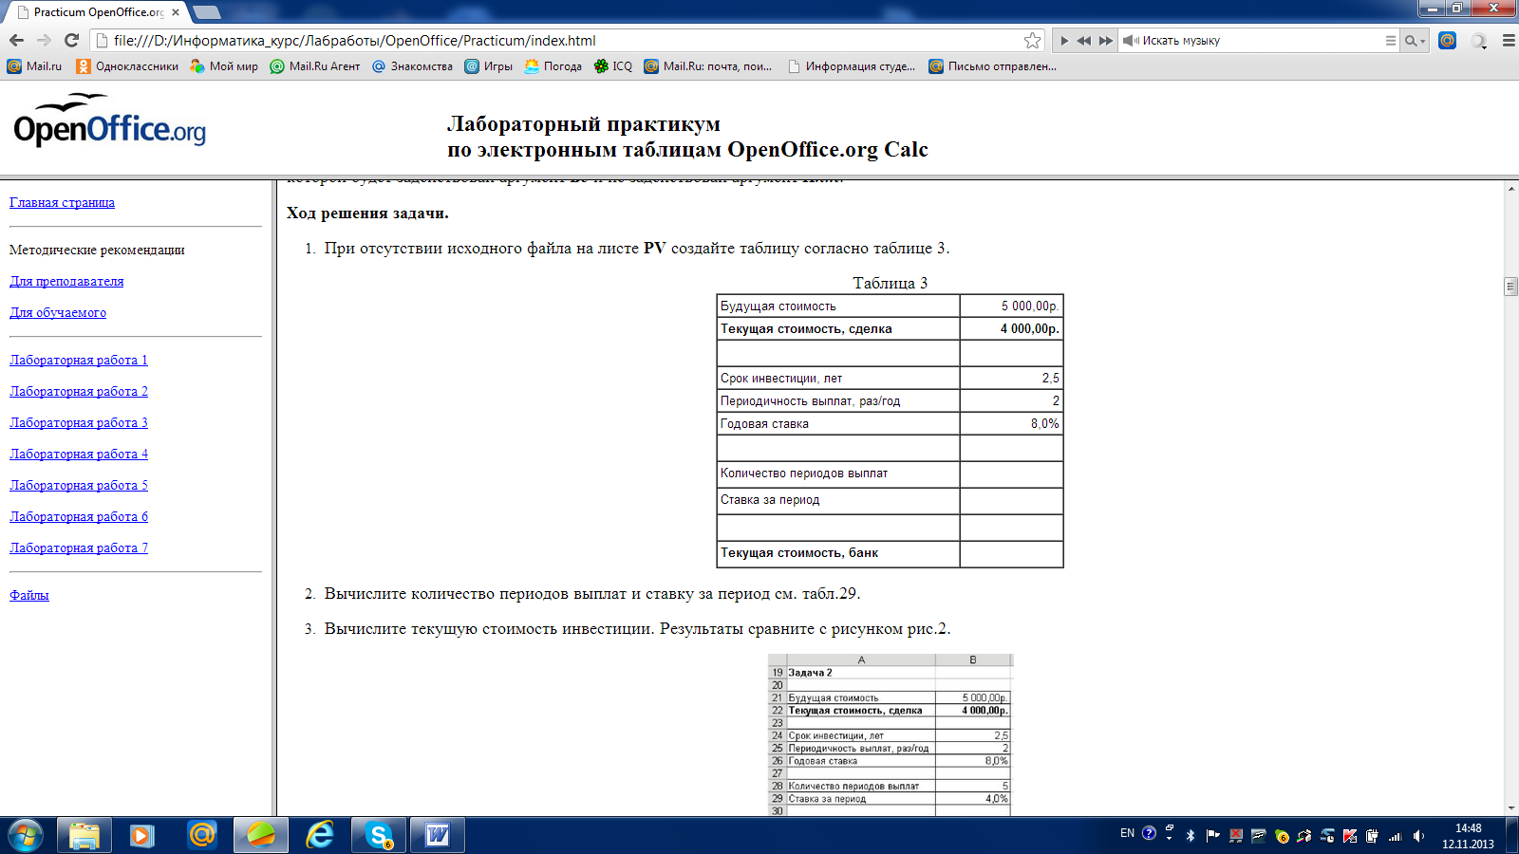Open Лабораторная работа 3
Screen dimensions: 1519x854
pyautogui.click(x=79, y=422)
